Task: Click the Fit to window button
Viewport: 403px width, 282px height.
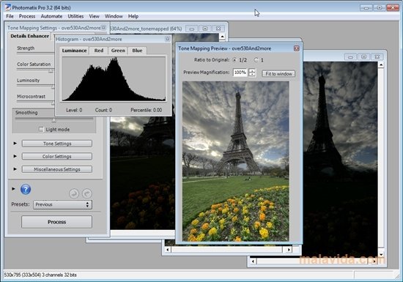Action: (x=278, y=74)
